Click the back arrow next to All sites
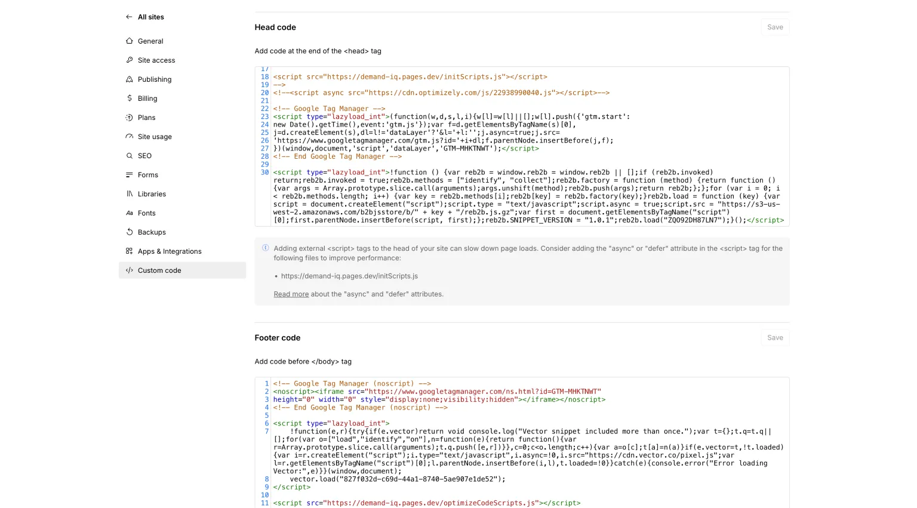 (x=129, y=17)
